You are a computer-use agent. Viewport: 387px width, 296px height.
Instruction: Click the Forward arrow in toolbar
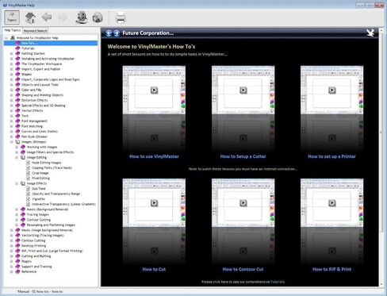[x=63, y=17]
